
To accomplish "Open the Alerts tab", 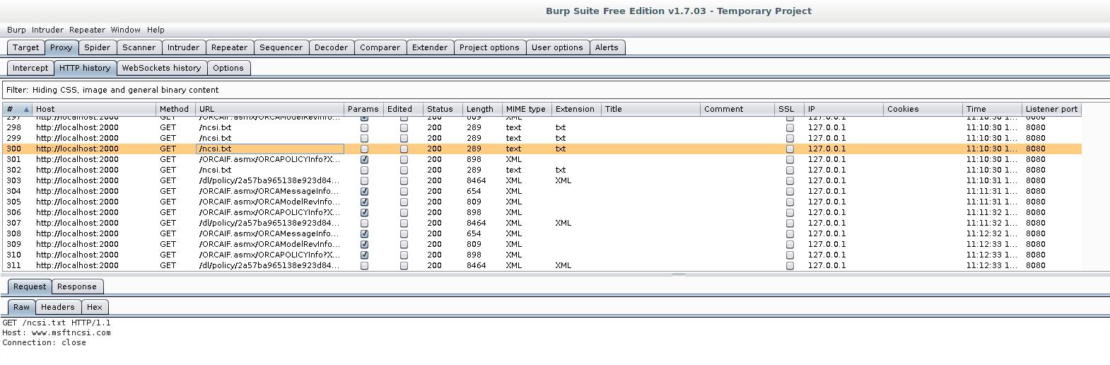I will [x=606, y=47].
